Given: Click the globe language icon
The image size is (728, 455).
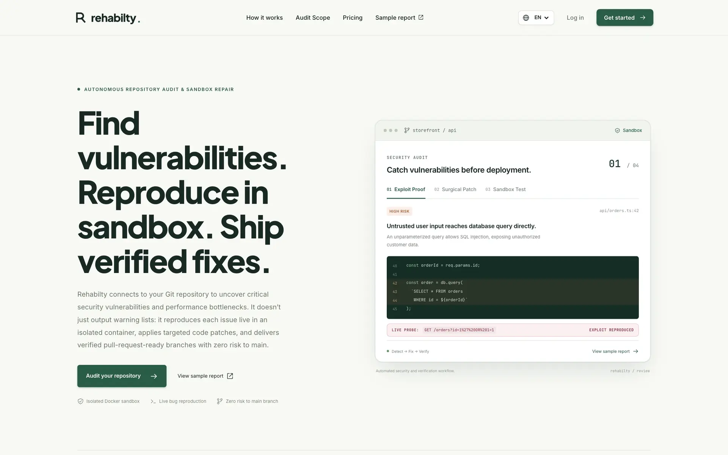Looking at the screenshot, I should pos(526,18).
